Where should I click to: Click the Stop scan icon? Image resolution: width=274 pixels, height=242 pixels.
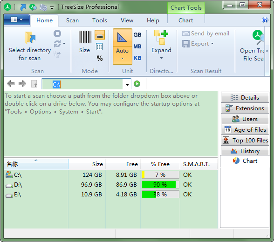pyautogui.click(x=57, y=34)
